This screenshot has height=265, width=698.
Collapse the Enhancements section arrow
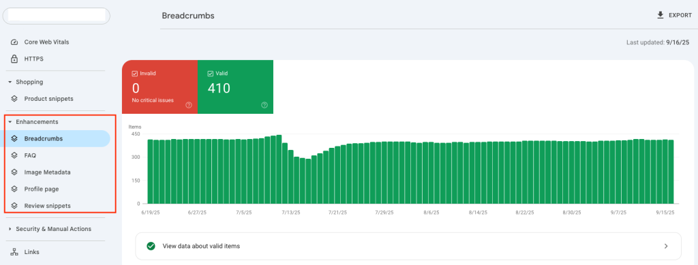pos(10,122)
